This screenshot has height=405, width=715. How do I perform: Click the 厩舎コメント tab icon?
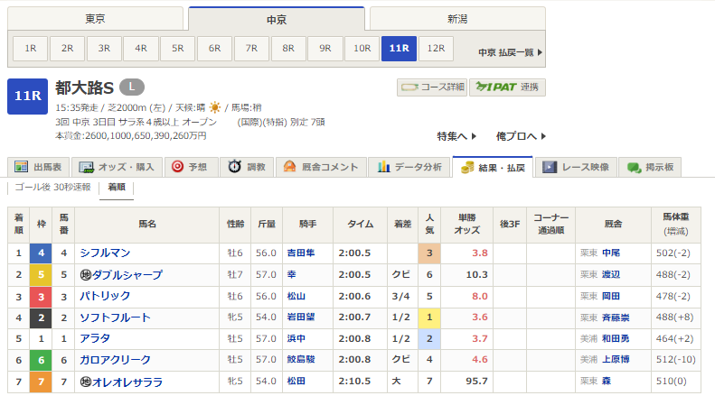point(290,167)
